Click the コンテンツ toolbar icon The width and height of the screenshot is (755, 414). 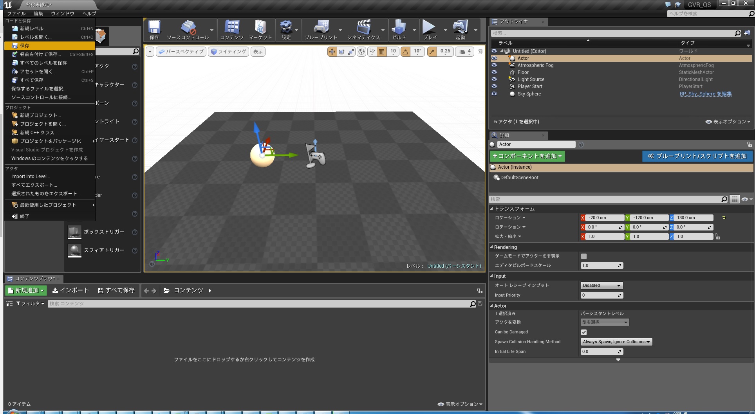(x=232, y=30)
